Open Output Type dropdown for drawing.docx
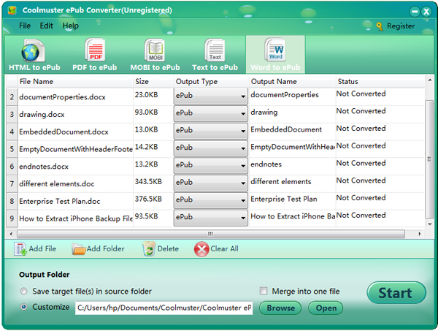 point(211,113)
